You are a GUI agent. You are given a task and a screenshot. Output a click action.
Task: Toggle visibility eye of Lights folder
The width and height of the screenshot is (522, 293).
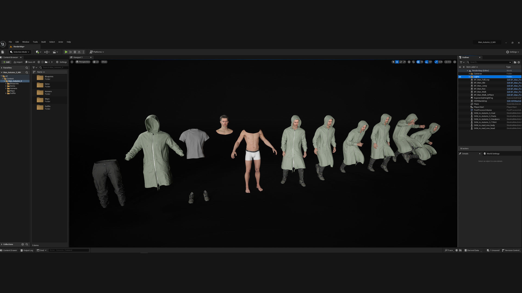pyautogui.click(x=460, y=77)
